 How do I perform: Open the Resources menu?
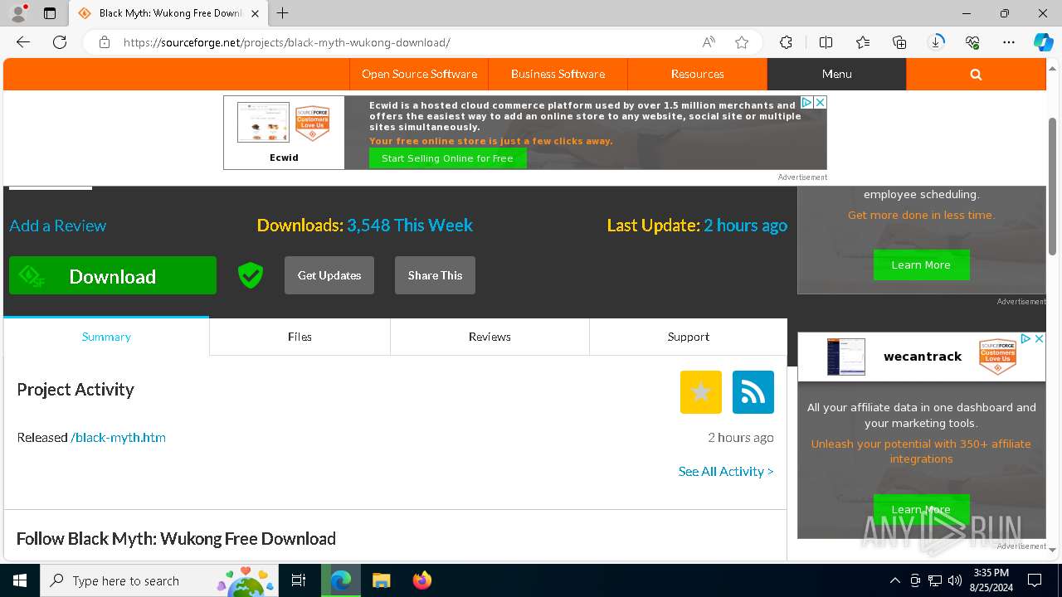[x=697, y=74]
